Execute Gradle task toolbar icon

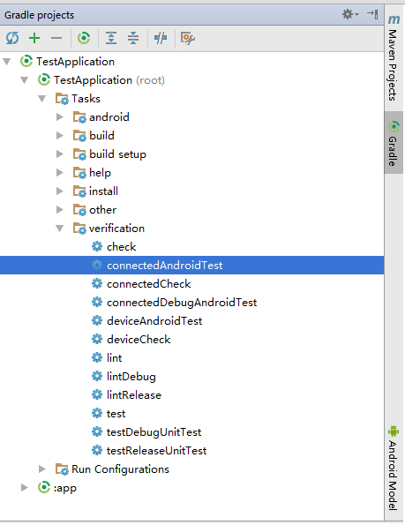coord(84,38)
